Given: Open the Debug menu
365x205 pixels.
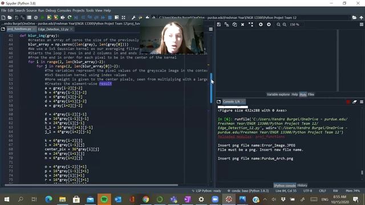Looking at the screenshot, I should click(51, 10).
